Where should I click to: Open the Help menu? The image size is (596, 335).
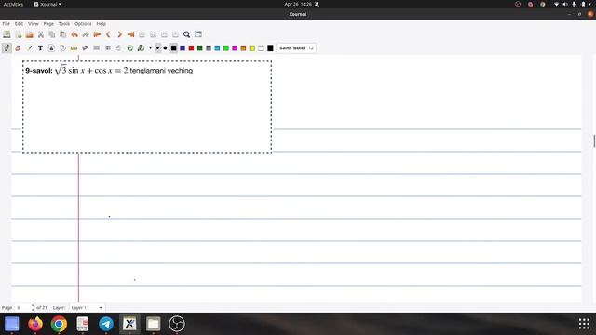tap(102, 24)
